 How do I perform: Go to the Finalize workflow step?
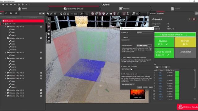124,9
